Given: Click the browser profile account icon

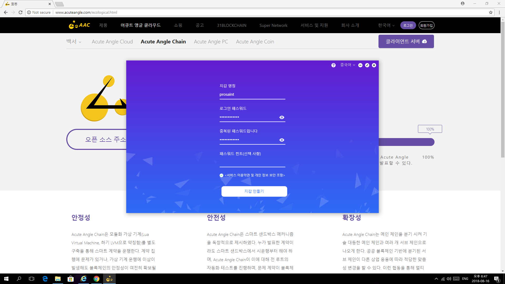Looking at the screenshot, I should click(463, 3).
